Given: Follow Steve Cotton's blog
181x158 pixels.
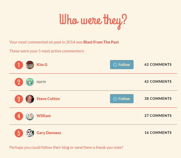Looking at the screenshot, I should [122, 99].
